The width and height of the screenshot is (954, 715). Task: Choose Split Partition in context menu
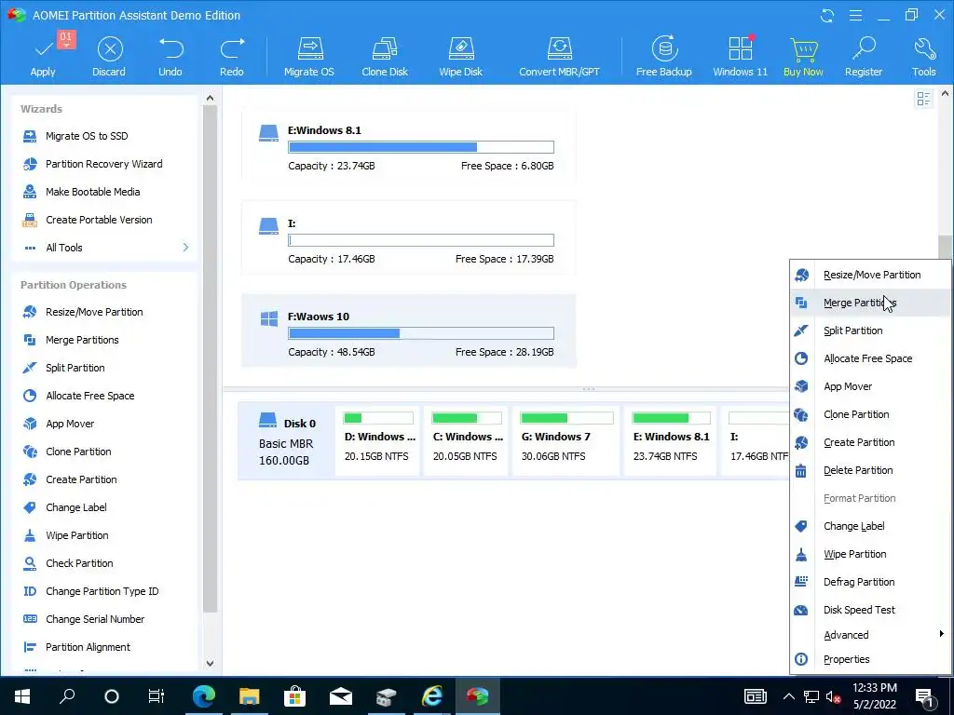(x=871, y=331)
